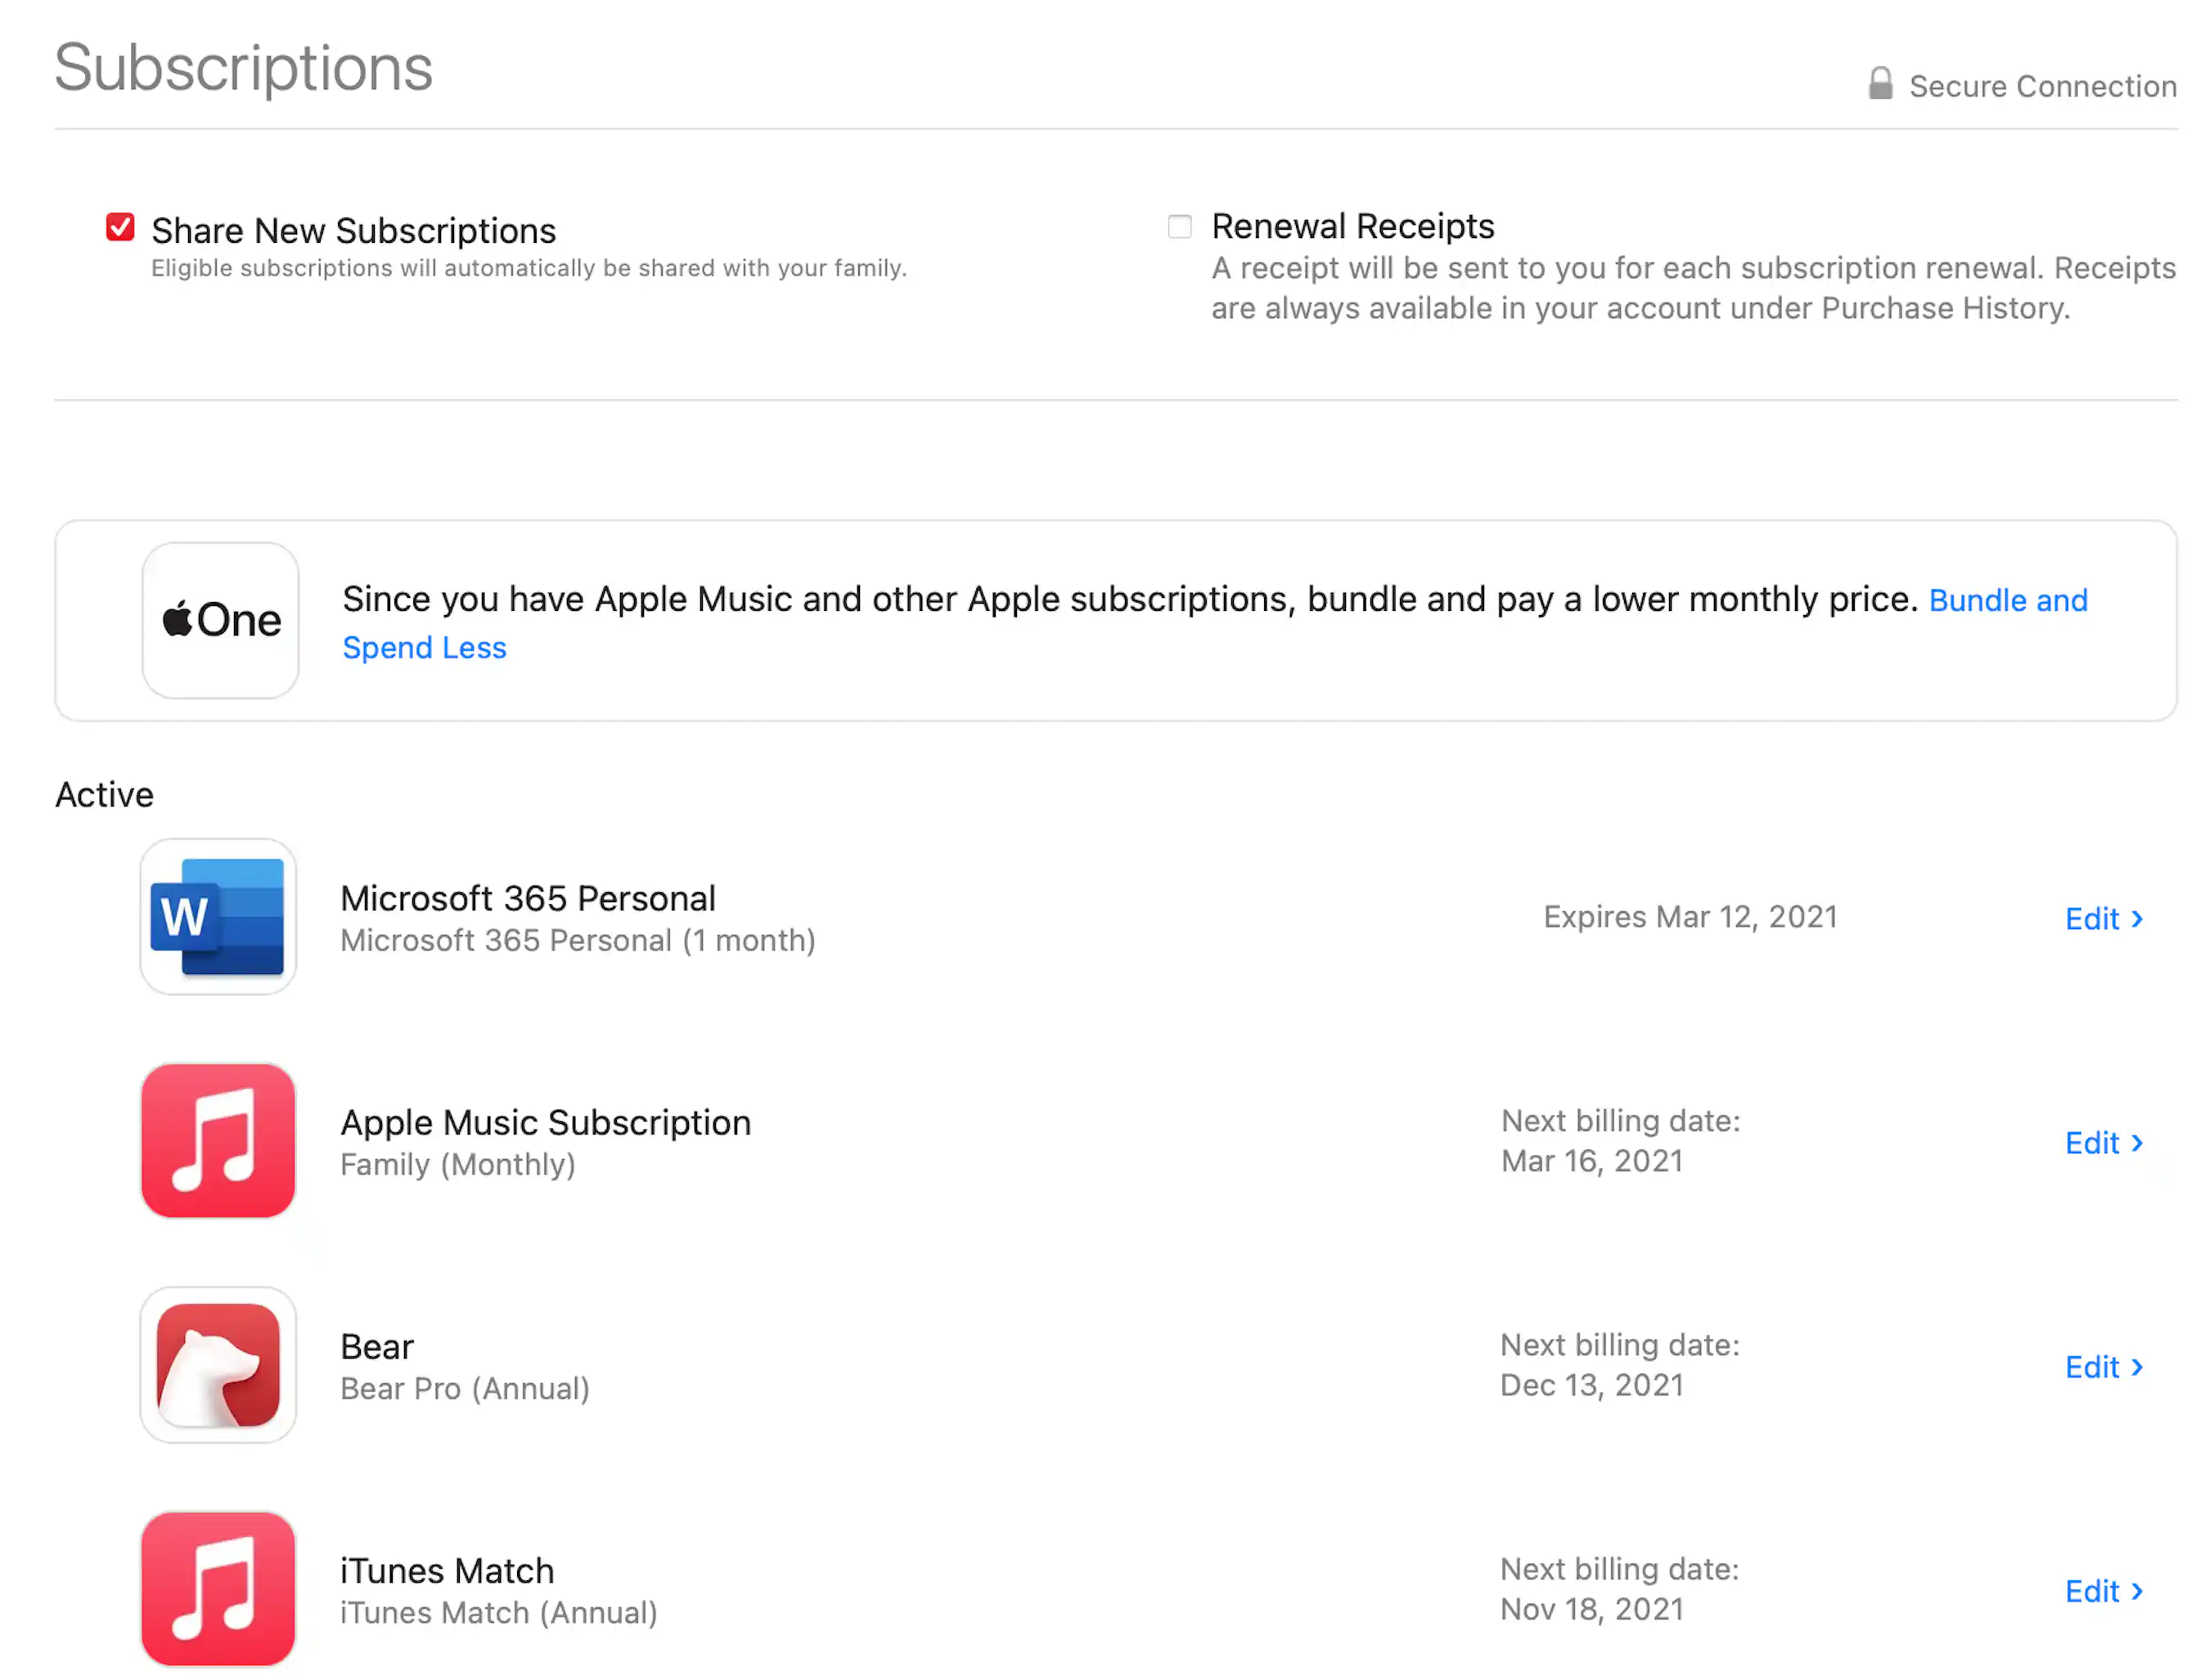Click the Subscriptions page title
The image size is (2209, 1680).
point(244,68)
